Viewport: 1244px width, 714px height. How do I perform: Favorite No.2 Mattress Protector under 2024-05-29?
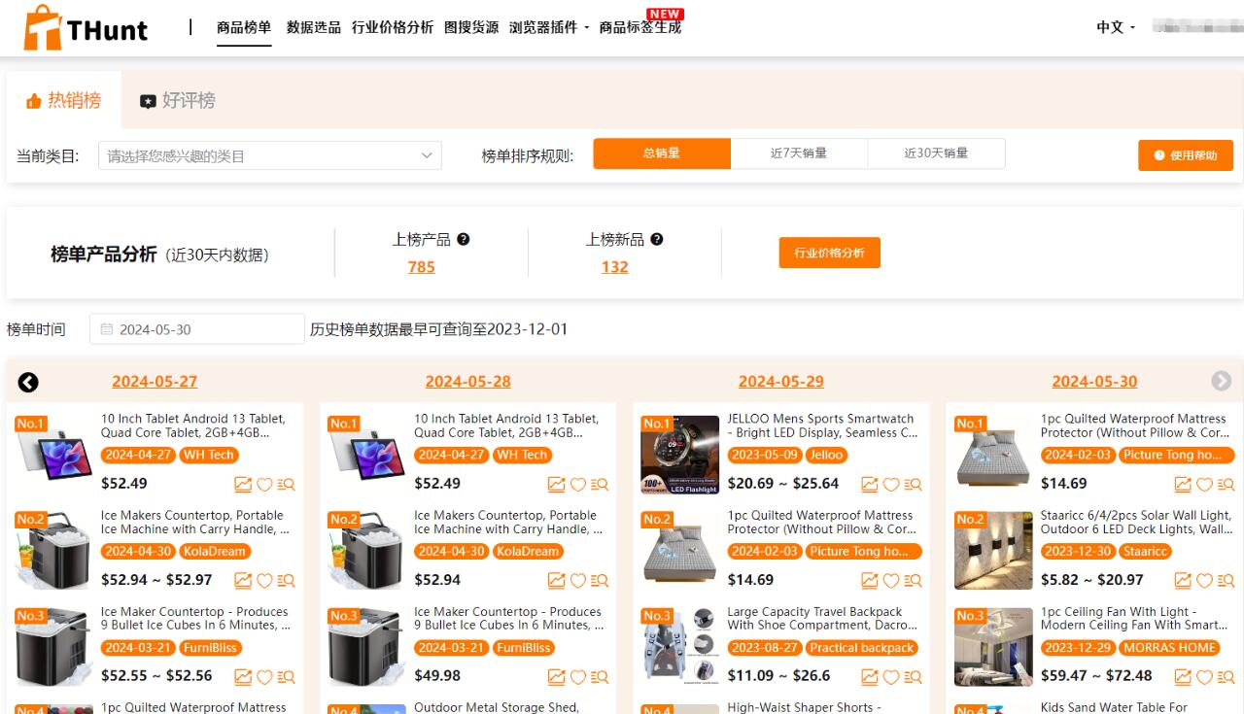(x=891, y=580)
